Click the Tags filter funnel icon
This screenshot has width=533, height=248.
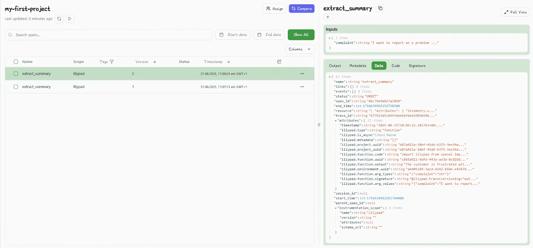pyautogui.click(x=112, y=62)
